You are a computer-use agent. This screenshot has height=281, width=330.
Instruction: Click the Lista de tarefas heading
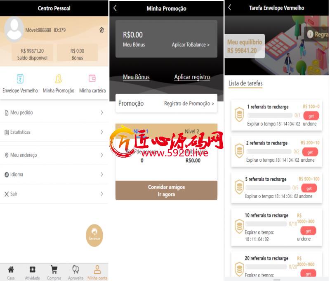245,83
